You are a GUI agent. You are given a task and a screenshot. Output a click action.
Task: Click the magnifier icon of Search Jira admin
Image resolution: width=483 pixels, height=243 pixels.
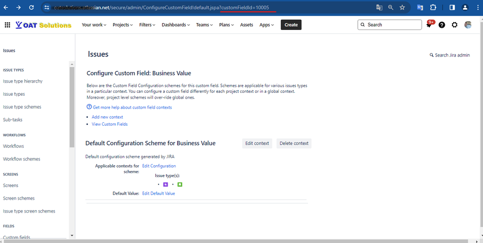point(432,55)
